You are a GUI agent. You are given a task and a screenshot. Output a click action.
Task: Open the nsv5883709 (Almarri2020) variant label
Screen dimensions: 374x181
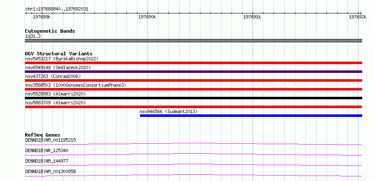click(x=55, y=103)
